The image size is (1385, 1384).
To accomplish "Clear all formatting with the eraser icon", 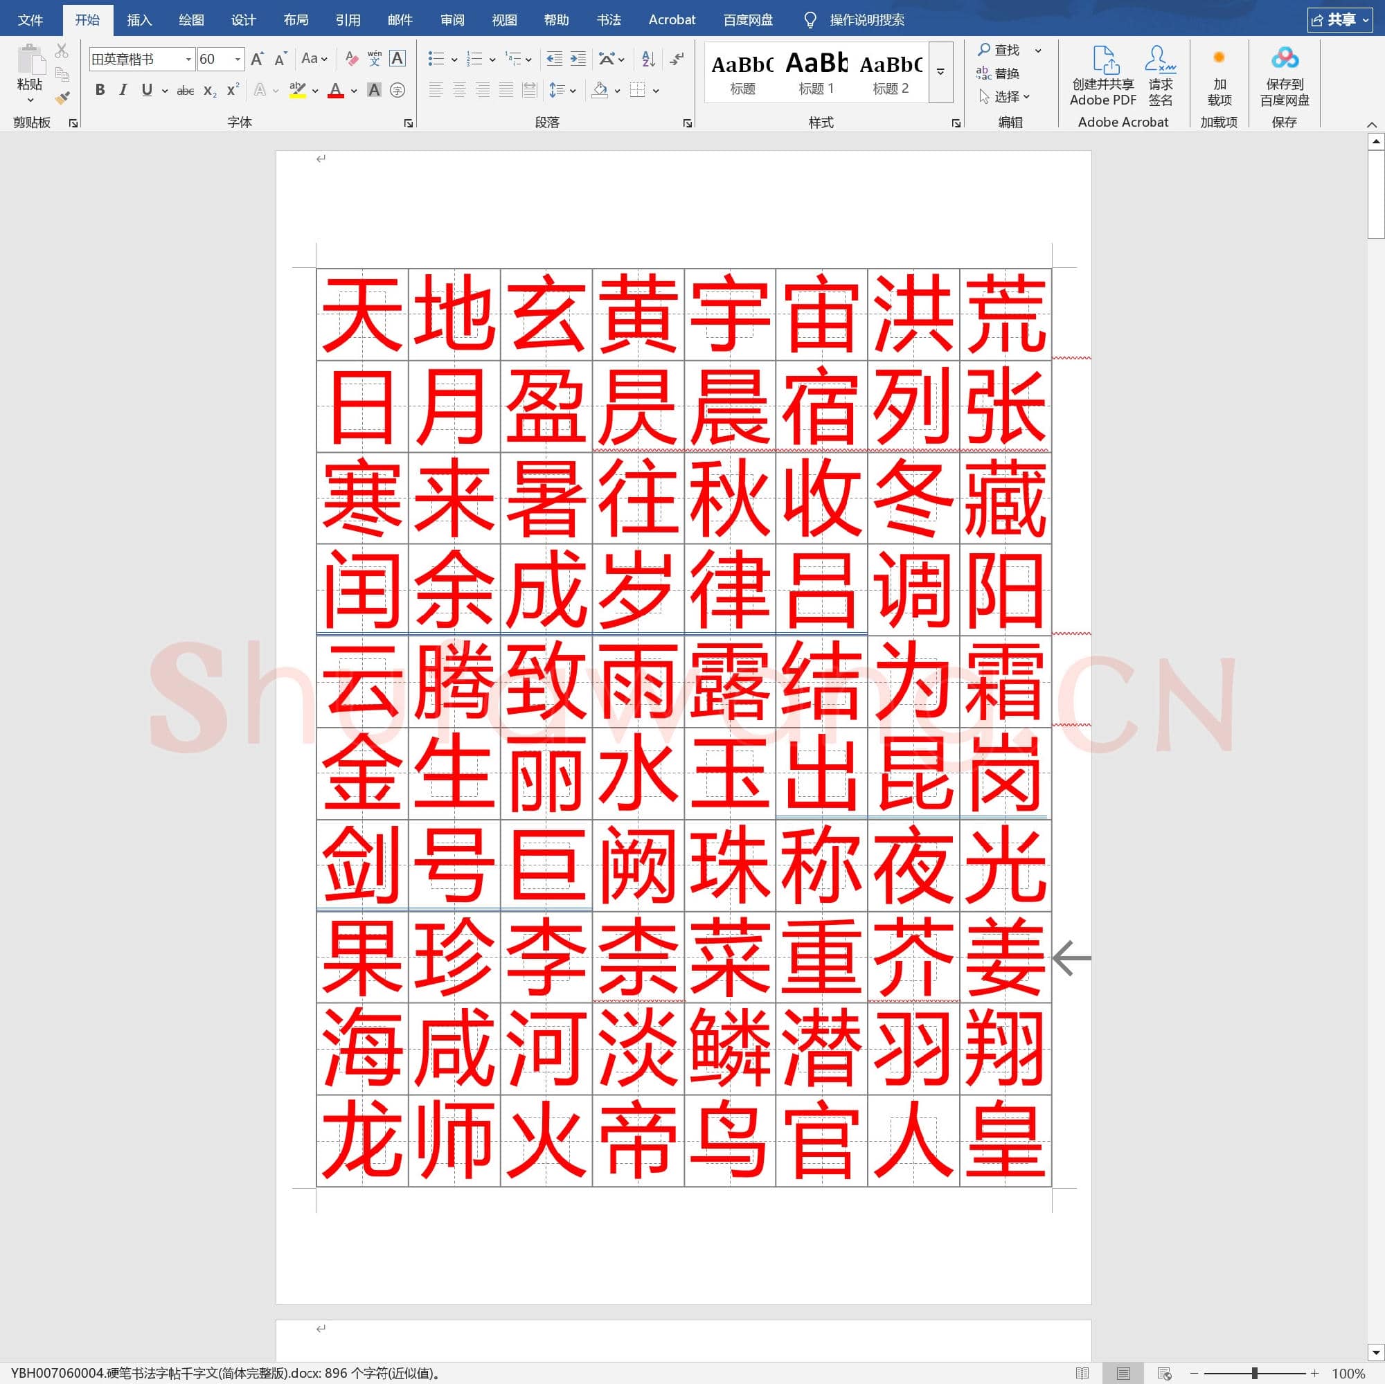I will click(350, 59).
